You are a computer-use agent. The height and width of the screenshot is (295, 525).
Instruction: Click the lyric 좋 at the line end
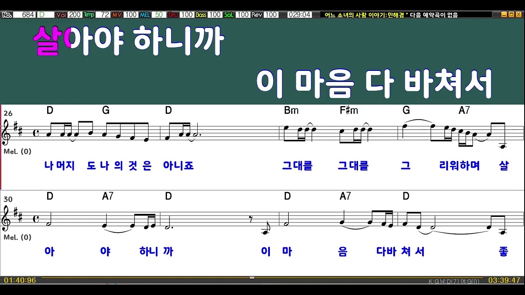tap(504, 252)
